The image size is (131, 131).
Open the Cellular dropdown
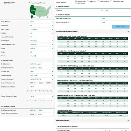pos(41,33)
